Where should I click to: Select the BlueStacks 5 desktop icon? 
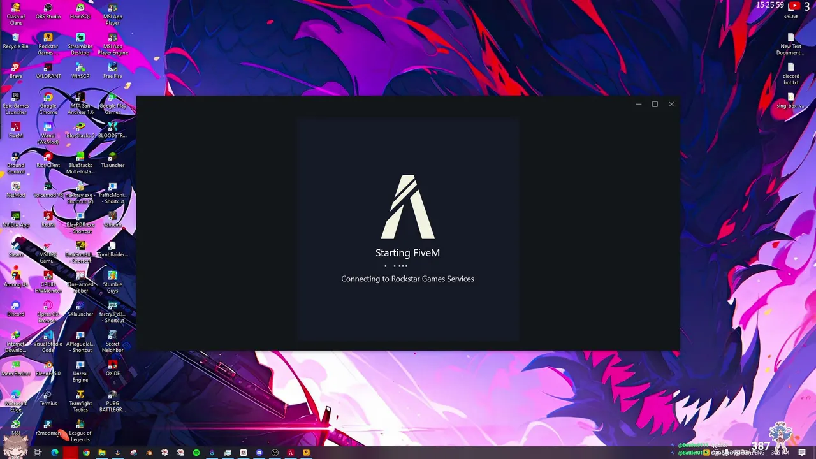pos(80,130)
